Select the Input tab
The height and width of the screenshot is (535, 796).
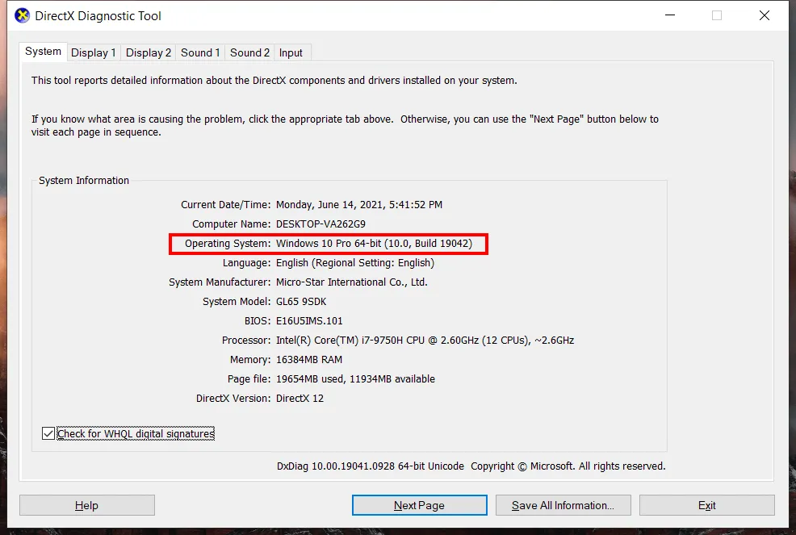tap(291, 52)
